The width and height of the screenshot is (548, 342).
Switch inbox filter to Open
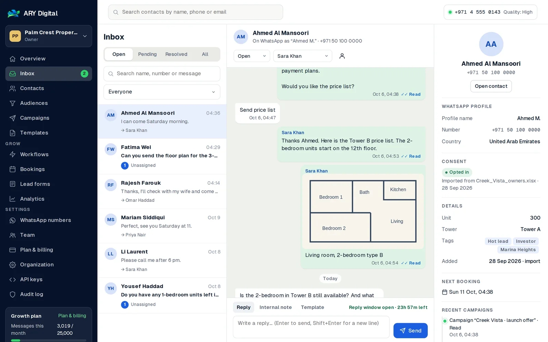119,54
